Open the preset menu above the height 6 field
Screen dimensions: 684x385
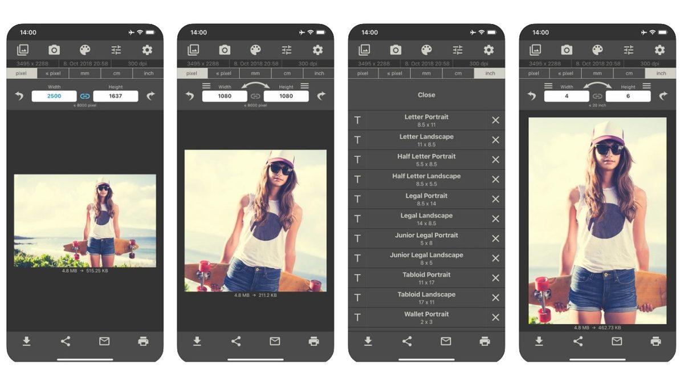(646, 86)
